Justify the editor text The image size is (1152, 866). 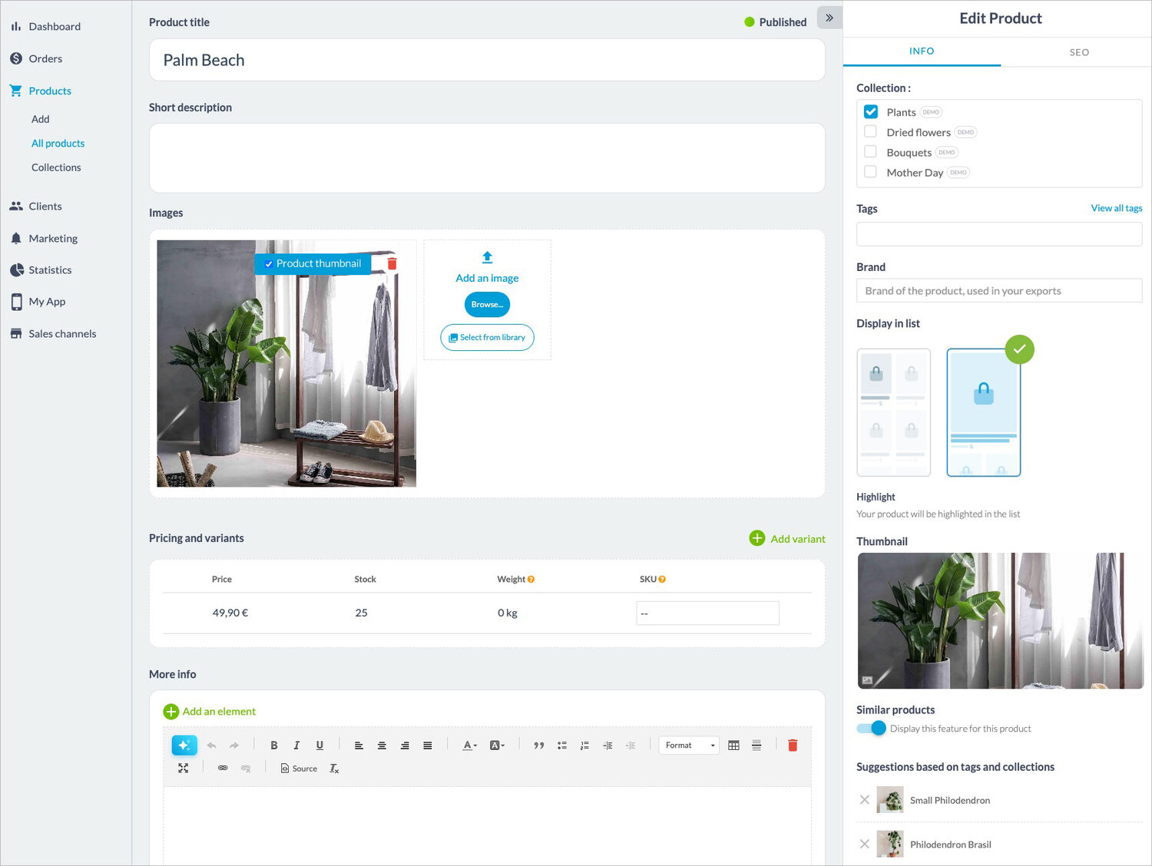click(428, 745)
